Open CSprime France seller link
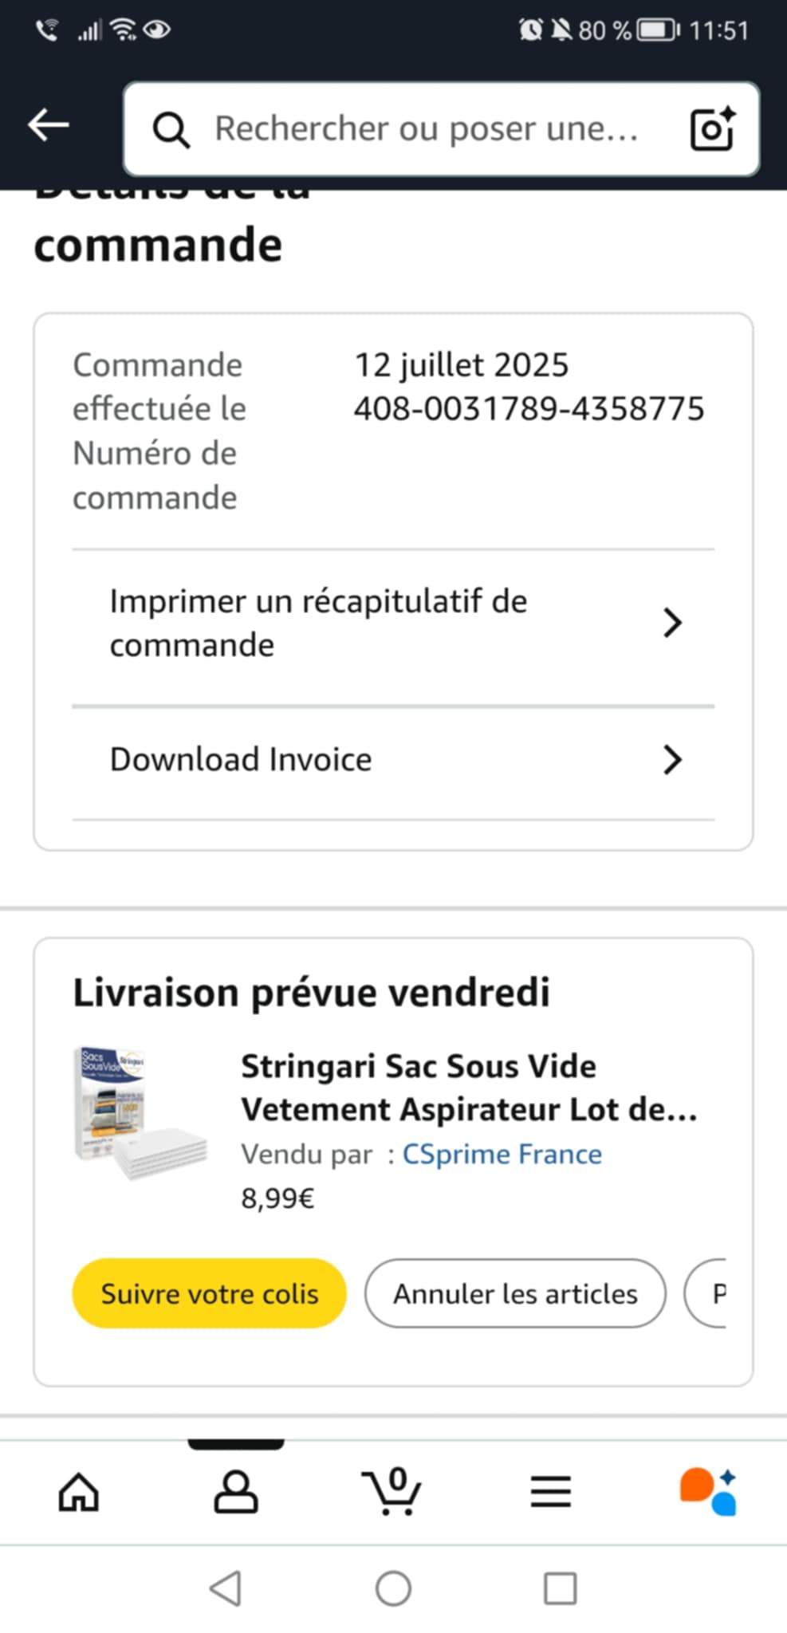 pos(502,1154)
